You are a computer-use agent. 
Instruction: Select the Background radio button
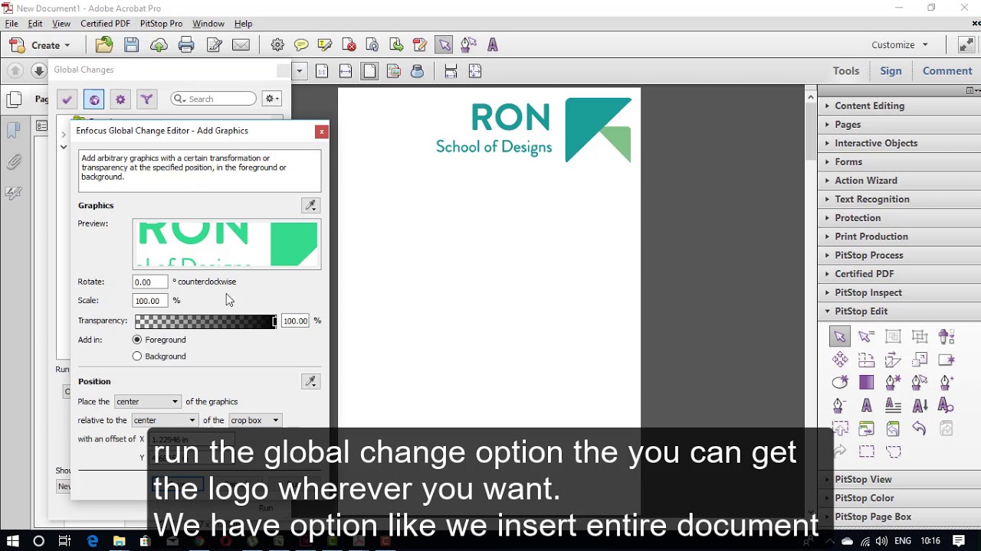[137, 357]
